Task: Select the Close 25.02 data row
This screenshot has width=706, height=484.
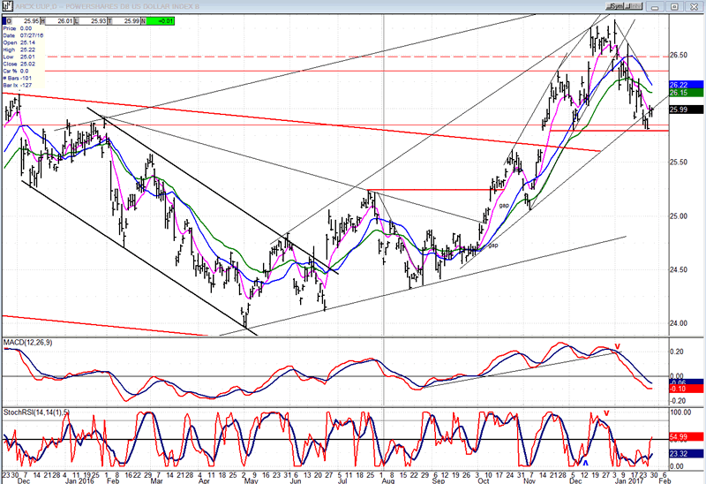Action: click(24, 64)
